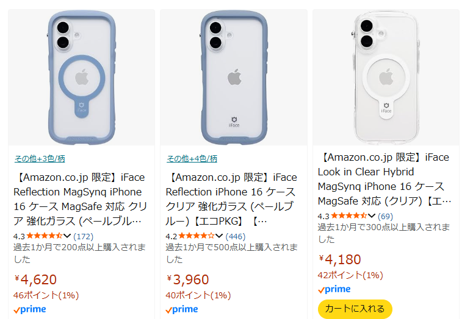Viewport: 462px width, 319px height.
Task: Click the ¥3,960 price
Action: (188, 279)
